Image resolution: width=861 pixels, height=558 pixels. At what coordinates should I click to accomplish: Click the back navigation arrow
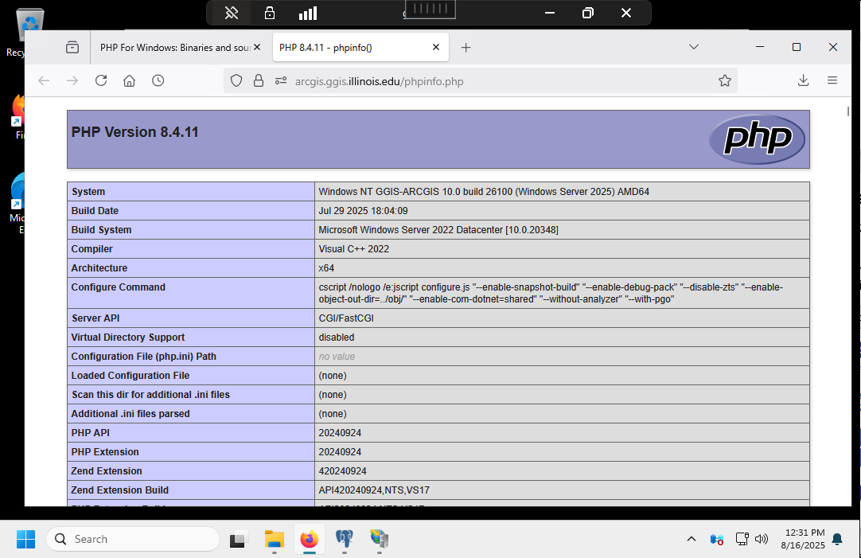pyautogui.click(x=44, y=80)
